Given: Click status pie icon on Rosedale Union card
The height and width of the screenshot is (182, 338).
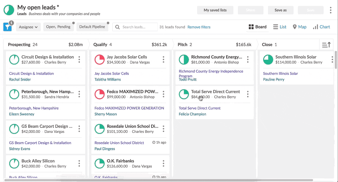Looking at the screenshot, I should click(100, 129).
